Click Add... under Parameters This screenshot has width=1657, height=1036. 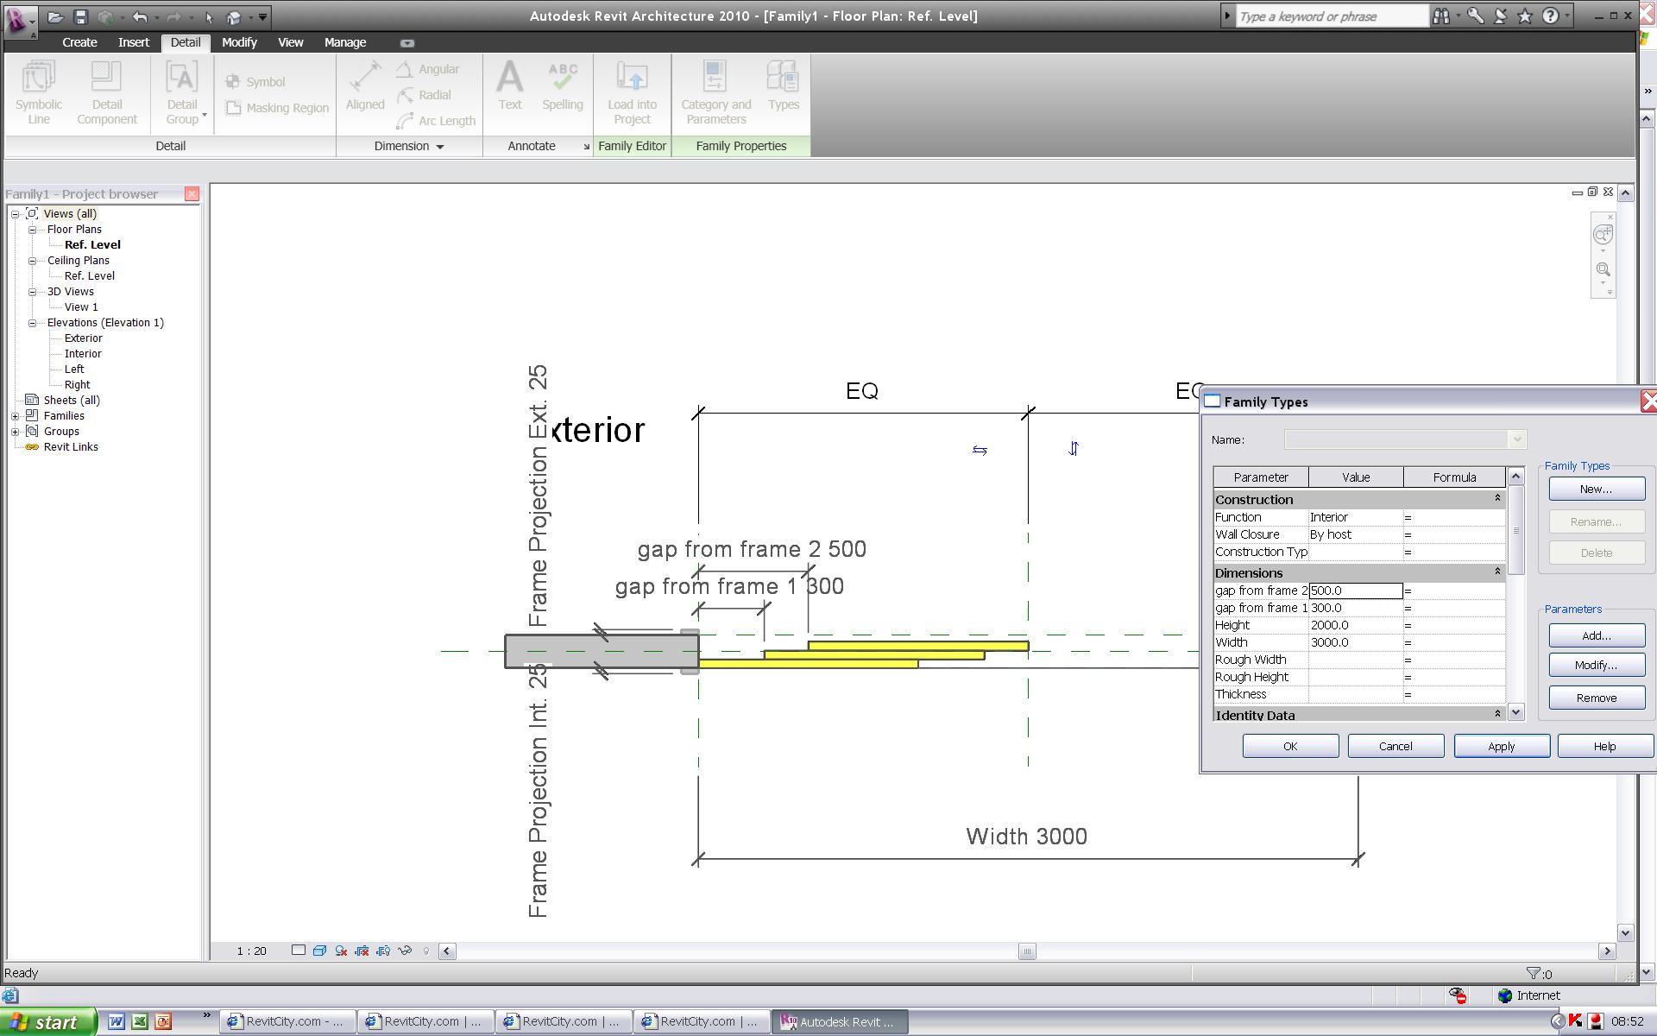[1596, 635]
